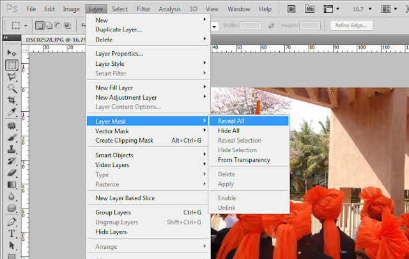Select the Eyedropper tool

tap(12, 112)
